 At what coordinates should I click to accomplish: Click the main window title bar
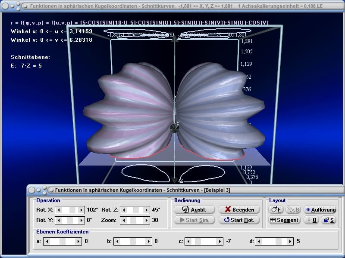172,6
